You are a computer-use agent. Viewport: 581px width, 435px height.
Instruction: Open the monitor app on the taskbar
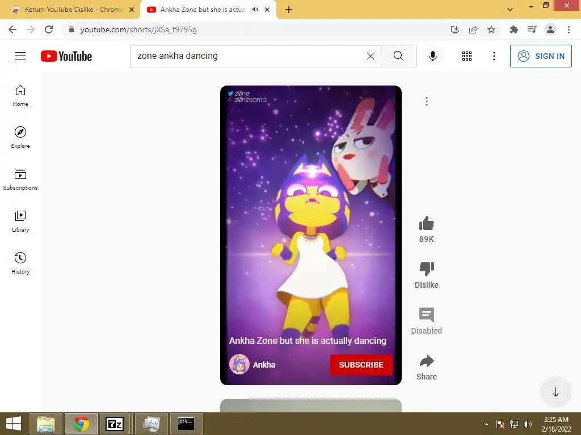[x=151, y=424]
